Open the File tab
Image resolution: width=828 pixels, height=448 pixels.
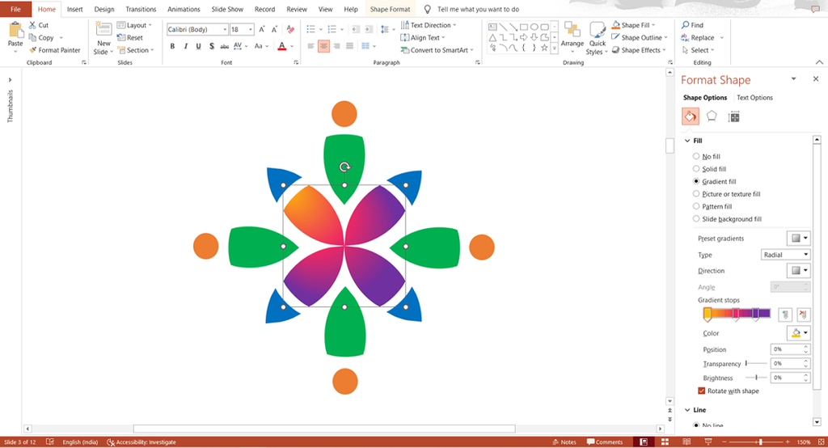click(x=16, y=9)
